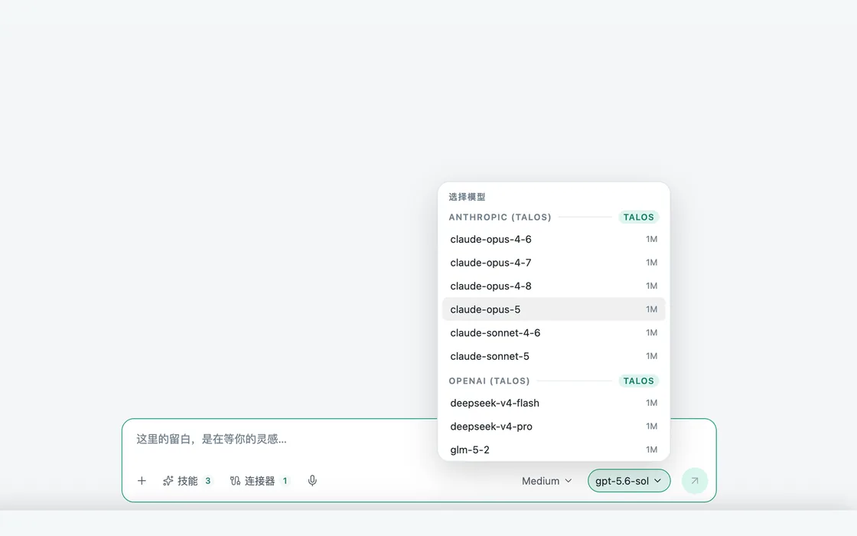Click the TALOS badge next to ANTHROPIC
Viewport: 857px width, 536px height.
(x=638, y=217)
